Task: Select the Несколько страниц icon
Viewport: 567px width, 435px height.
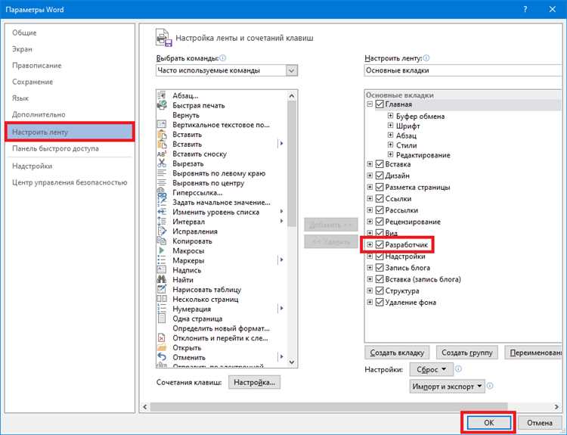Action: (162, 299)
